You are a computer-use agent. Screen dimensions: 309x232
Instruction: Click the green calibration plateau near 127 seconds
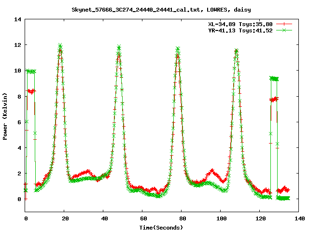coord(274,79)
